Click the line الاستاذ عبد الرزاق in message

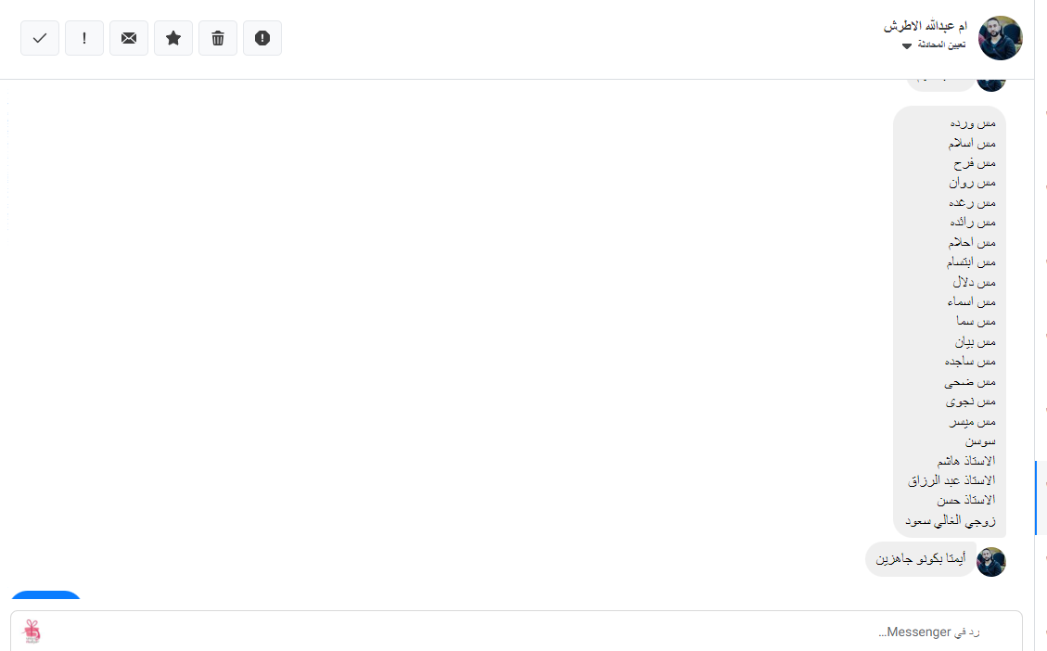951,480
